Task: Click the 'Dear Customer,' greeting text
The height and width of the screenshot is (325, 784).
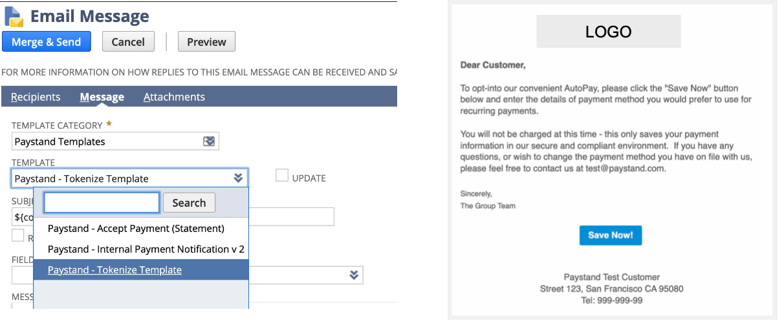Action: [493, 65]
